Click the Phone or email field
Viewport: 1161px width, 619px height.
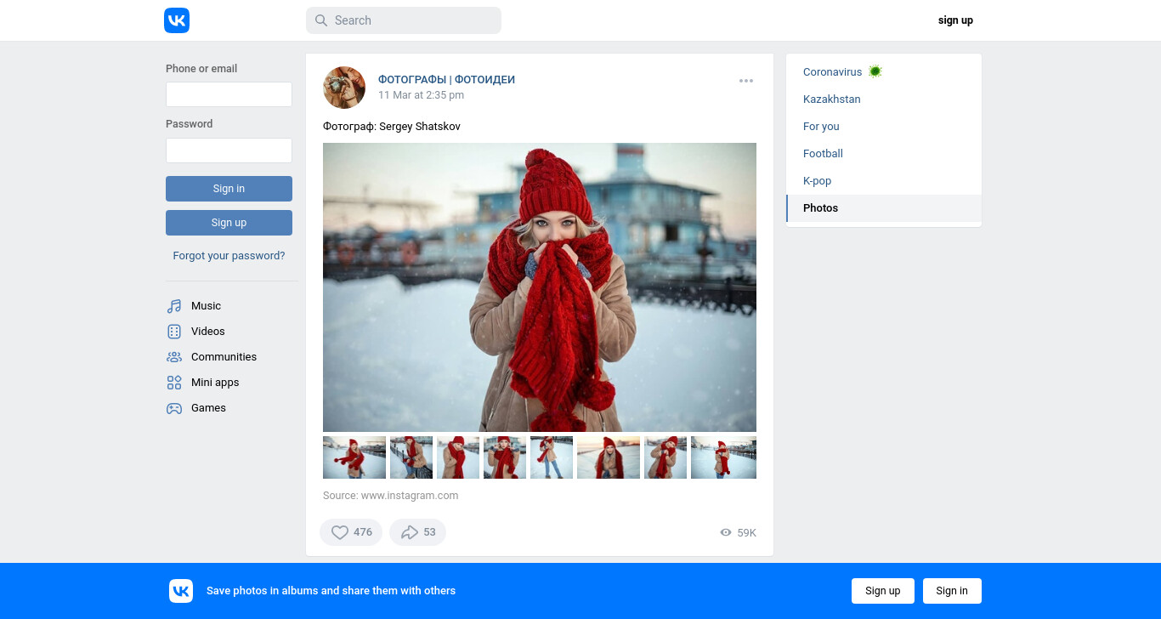pyautogui.click(x=229, y=94)
